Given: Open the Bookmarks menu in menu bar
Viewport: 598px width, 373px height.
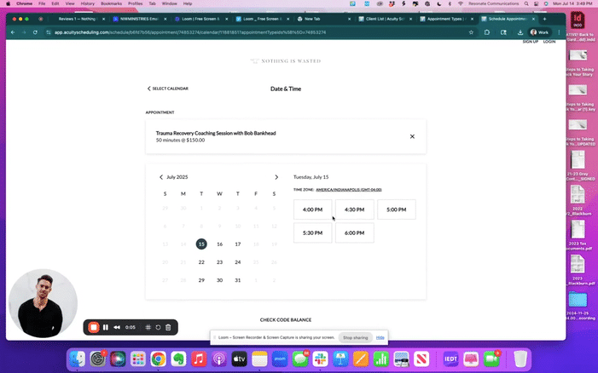Looking at the screenshot, I should tap(112, 3).
